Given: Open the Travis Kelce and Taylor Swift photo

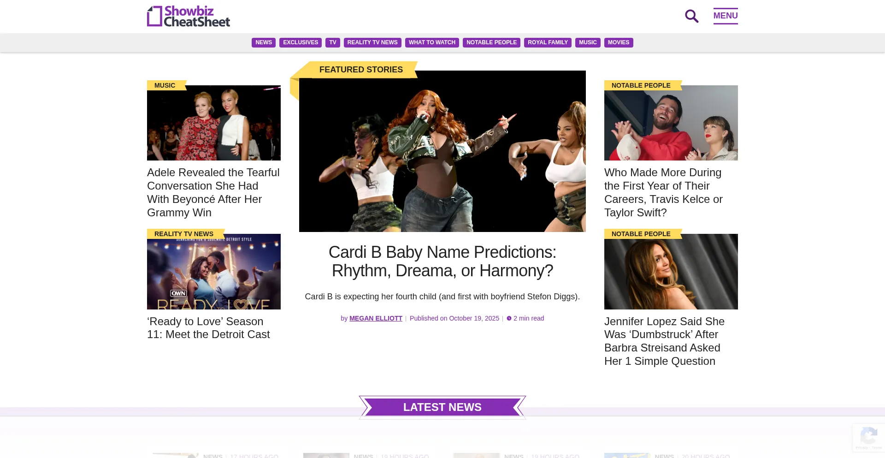Looking at the screenshot, I should point(671,123).
